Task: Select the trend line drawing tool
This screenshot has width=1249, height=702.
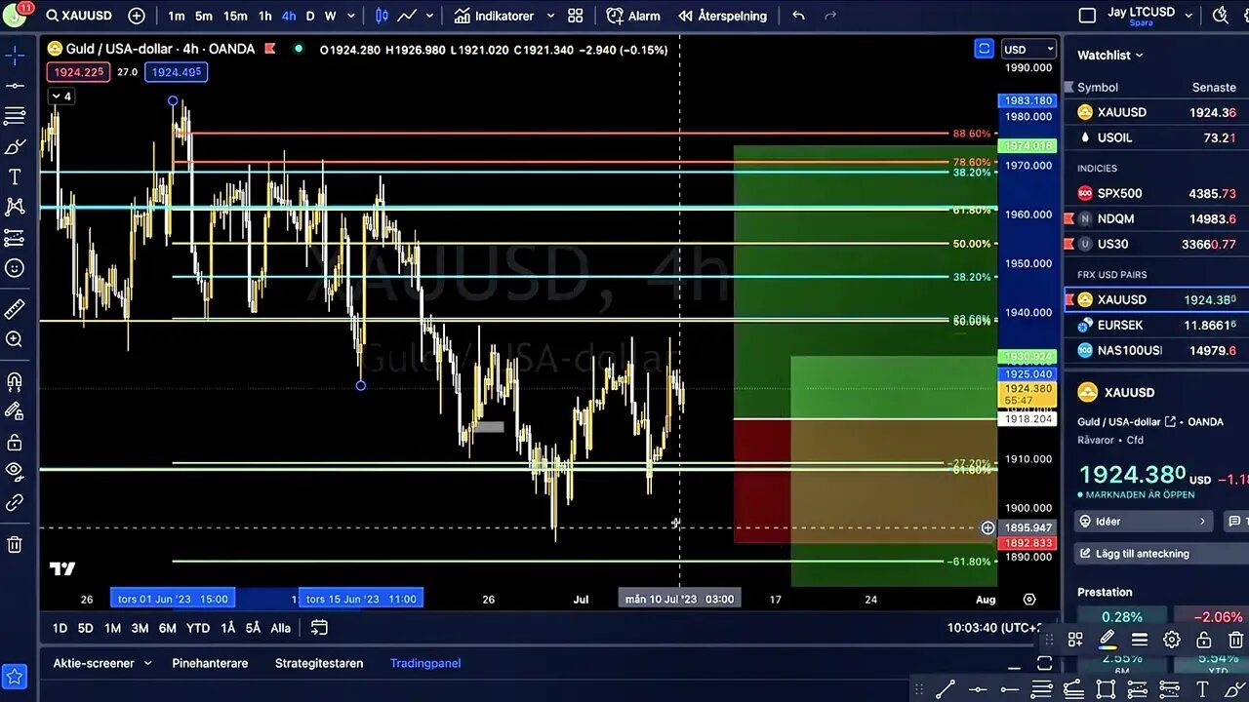Action: pyautogui.click(x=15, y=86)
